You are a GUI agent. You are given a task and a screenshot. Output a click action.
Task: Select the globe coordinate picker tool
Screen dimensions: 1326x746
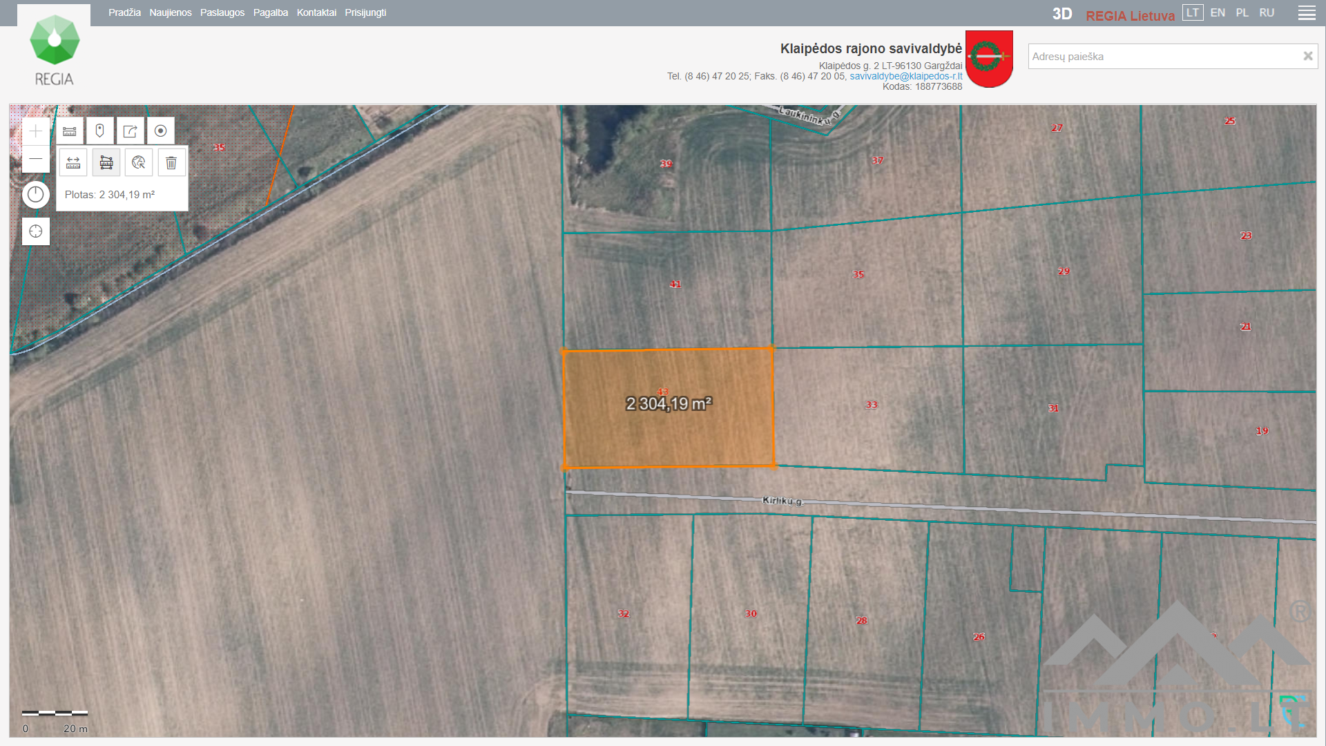coord(139,162)
